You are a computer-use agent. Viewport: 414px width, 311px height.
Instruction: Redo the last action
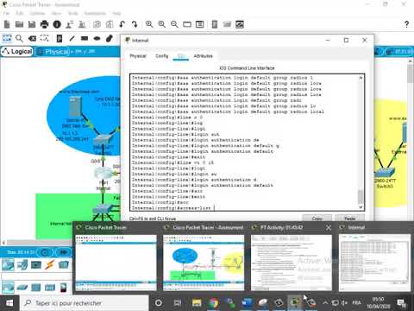click(x=135, y=24)
